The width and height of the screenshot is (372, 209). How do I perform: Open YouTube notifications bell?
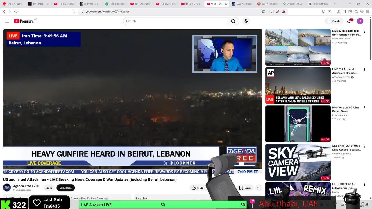349,21
